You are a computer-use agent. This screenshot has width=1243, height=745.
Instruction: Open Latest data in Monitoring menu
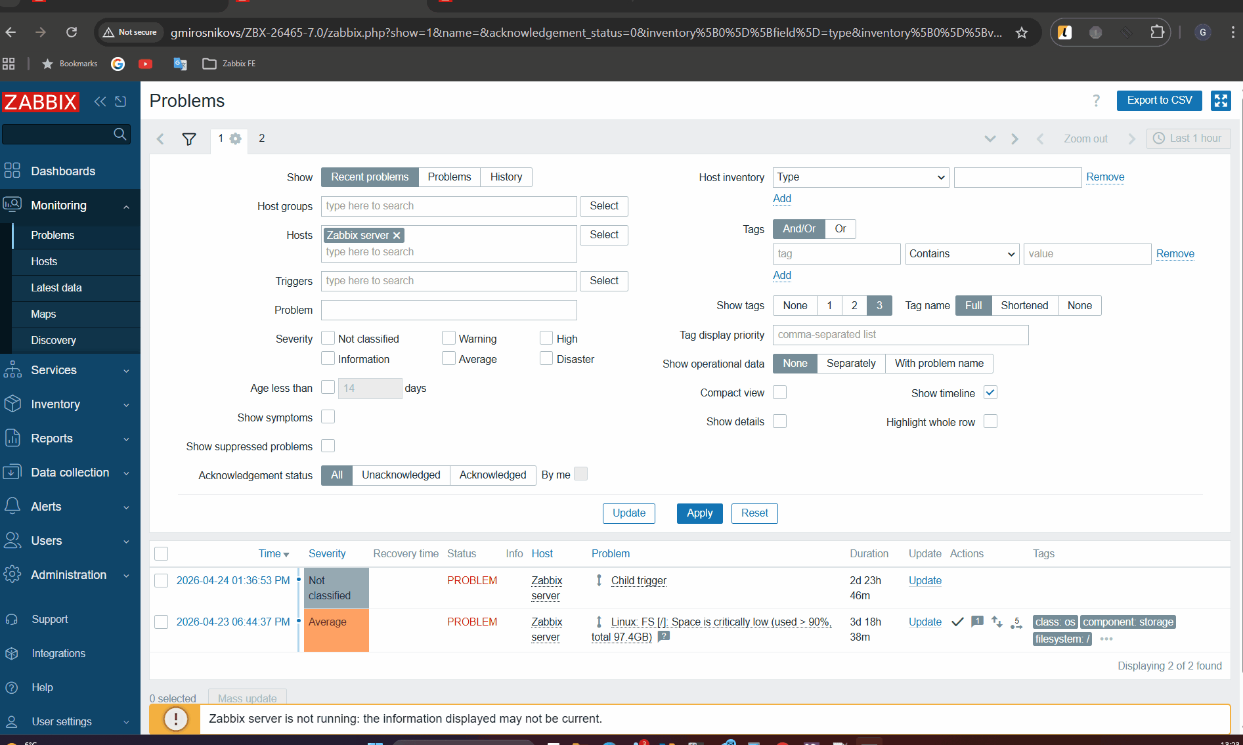56,287
